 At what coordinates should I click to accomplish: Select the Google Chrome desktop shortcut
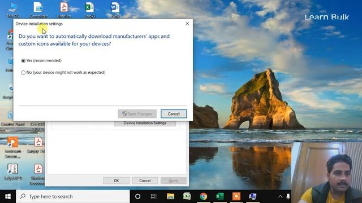click(10, 39)
